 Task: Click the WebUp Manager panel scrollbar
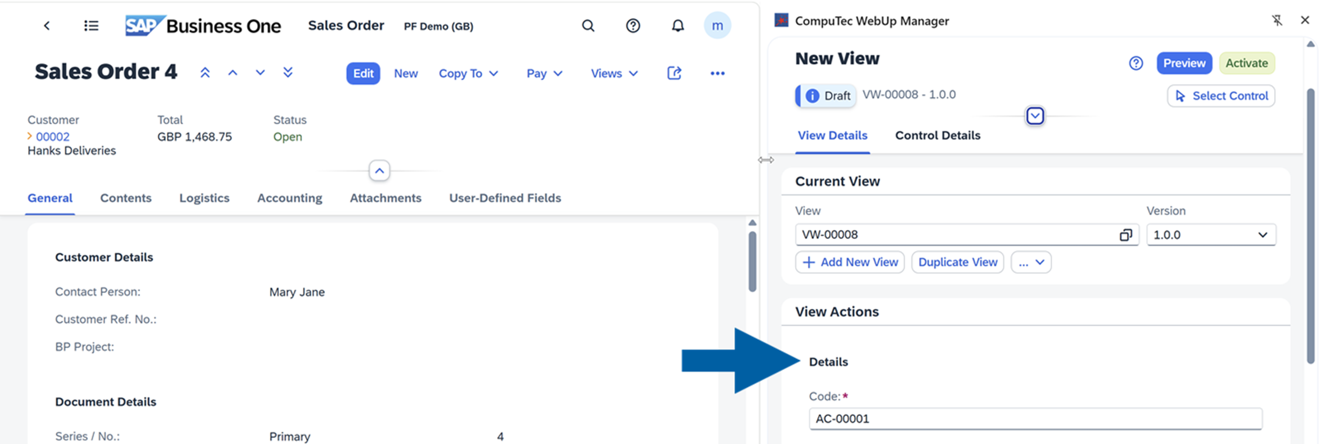click(x=1311, y=226)
